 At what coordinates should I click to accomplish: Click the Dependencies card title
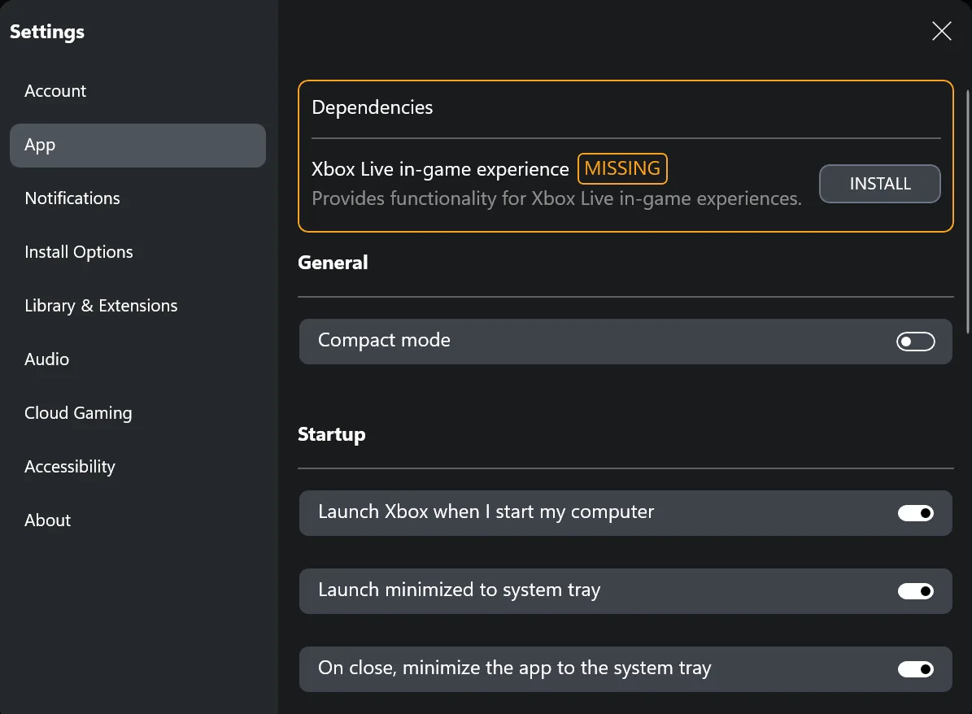click(373, 107)
